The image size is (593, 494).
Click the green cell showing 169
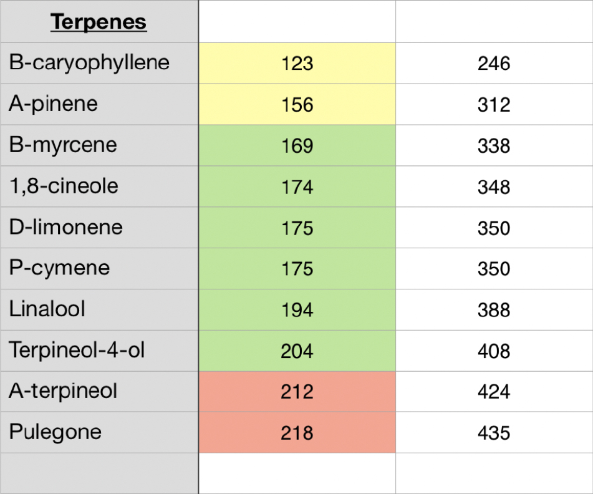[x=297, y=145]
